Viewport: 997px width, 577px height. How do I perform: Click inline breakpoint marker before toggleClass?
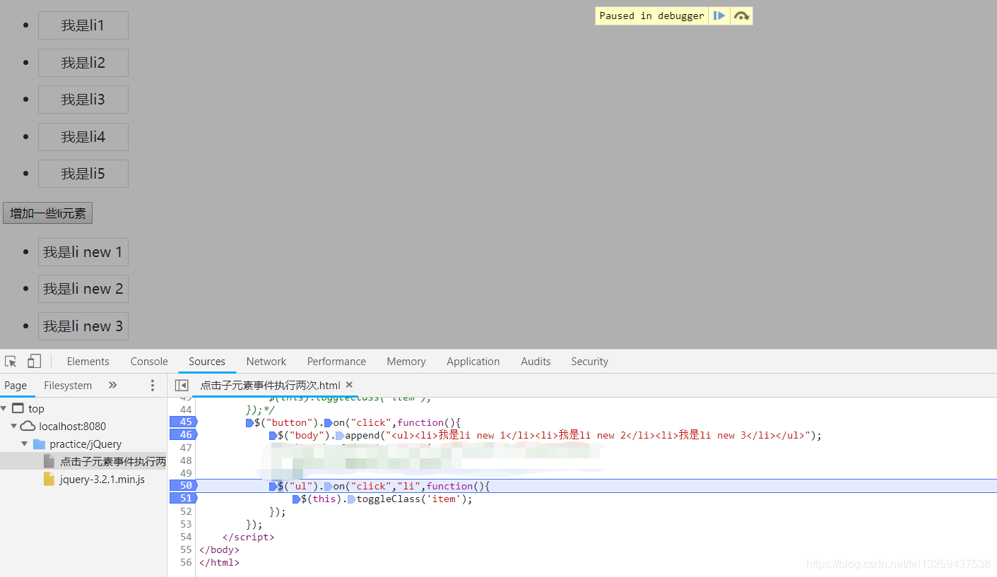(351, 499)
